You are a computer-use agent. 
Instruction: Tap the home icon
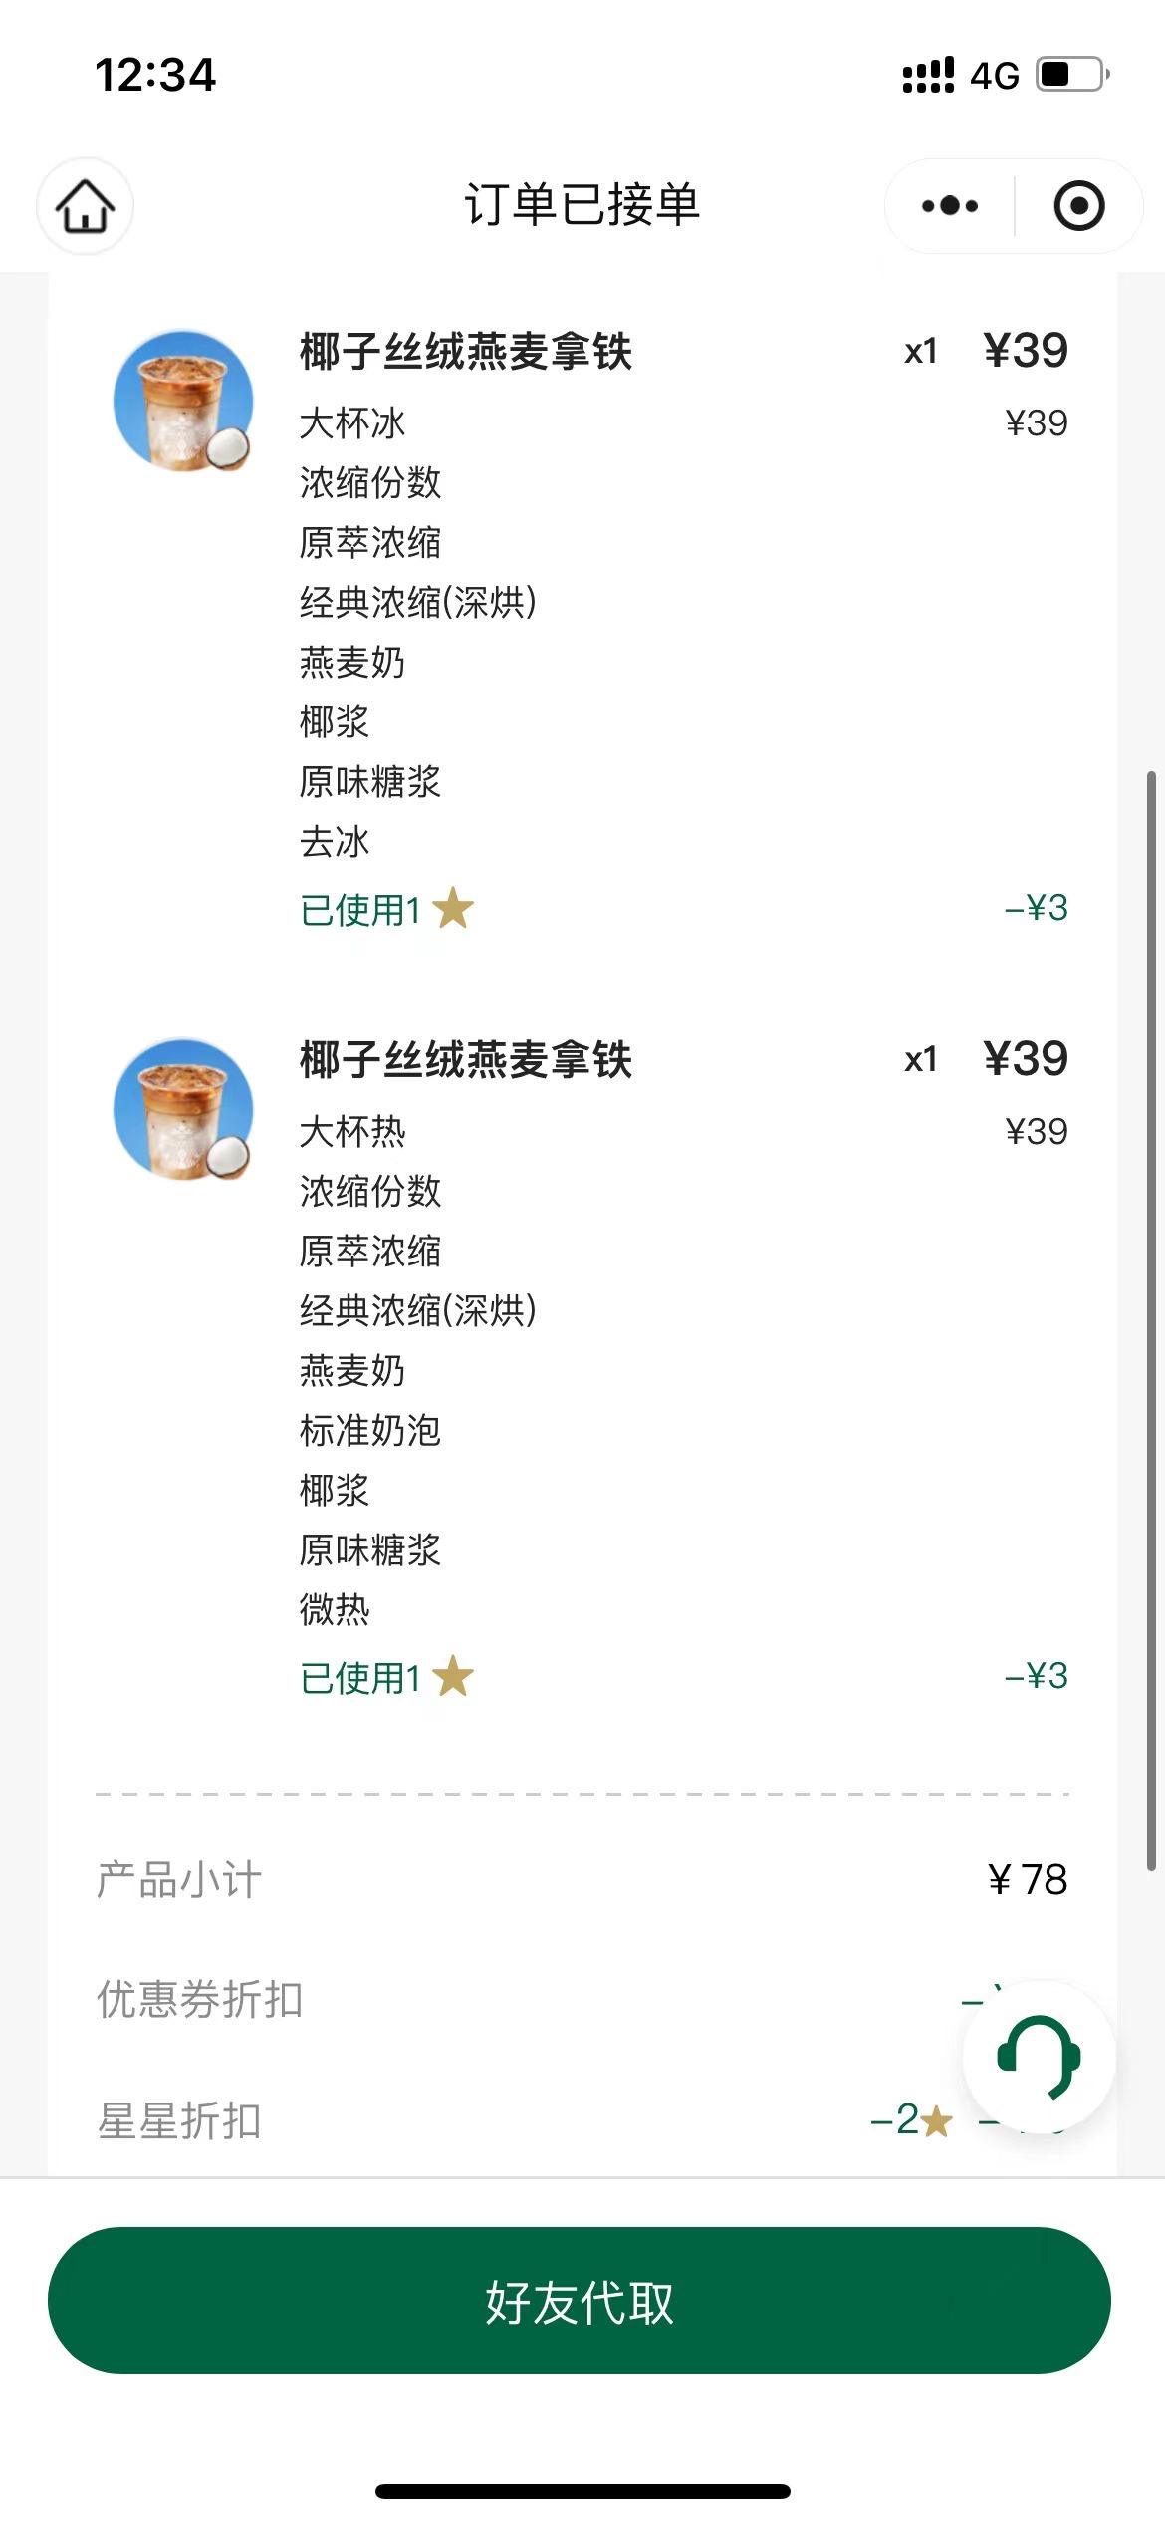[85, 206]
